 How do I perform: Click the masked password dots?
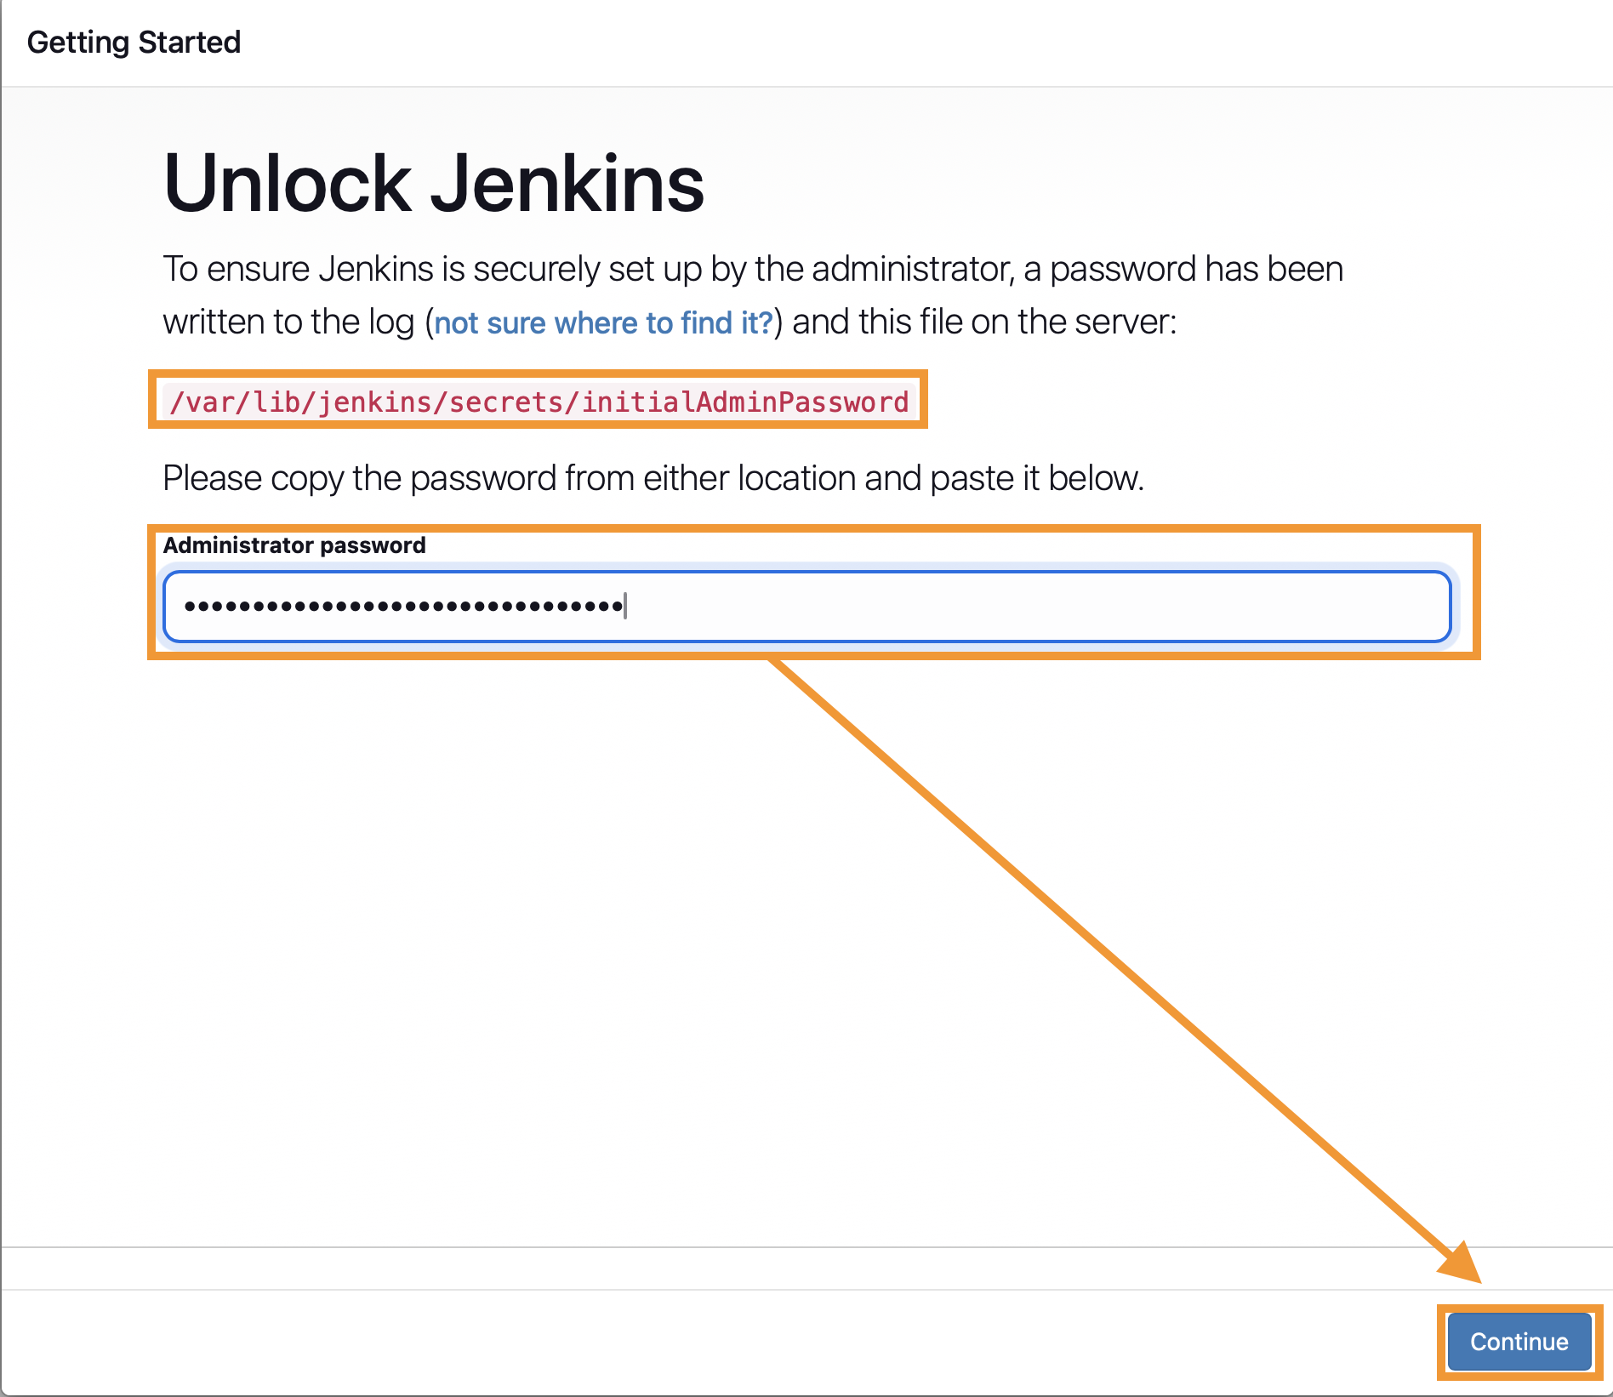[403, 607]
